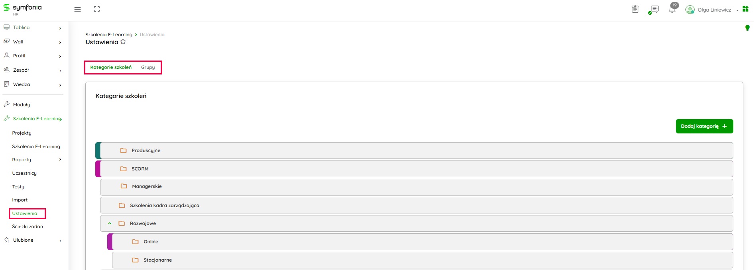The height and width of the screenshot is (270, 754).
Task: Open the Ścieżki zadań menu item
Action: click(28, 227)
